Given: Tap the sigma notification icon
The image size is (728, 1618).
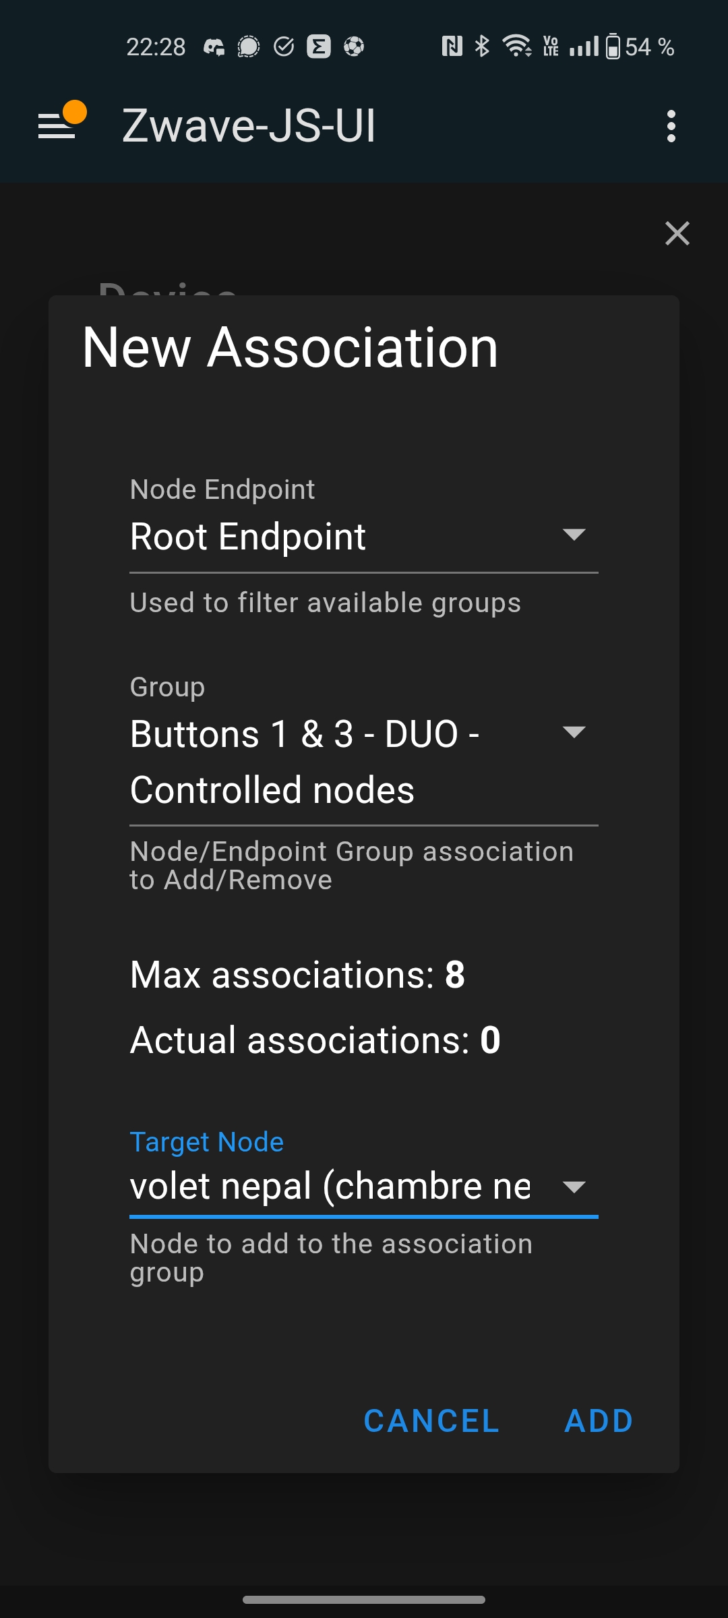Looking at the screenshot, I should pos(319,47).
